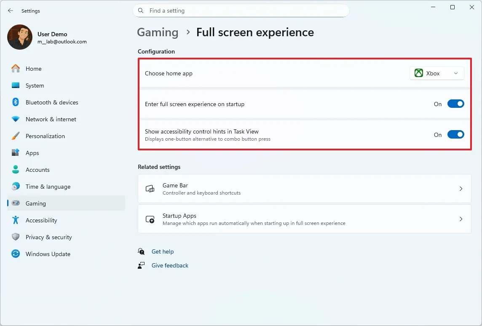Click the Xbox logo in the home app selector
The width and height of the screenshot is (482, 326).
point(419,73)
